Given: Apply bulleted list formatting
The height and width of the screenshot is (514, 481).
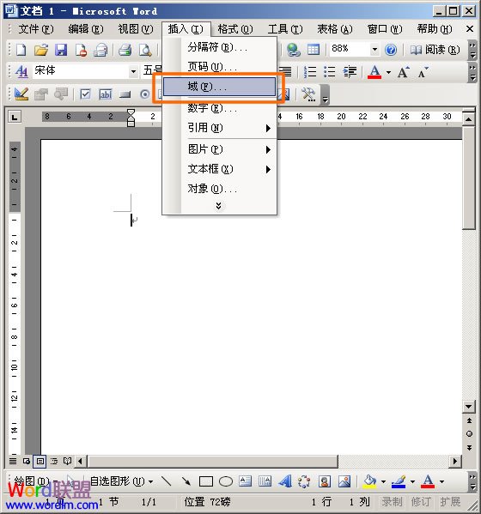Looking at the screenshot, I should point(330,71).
